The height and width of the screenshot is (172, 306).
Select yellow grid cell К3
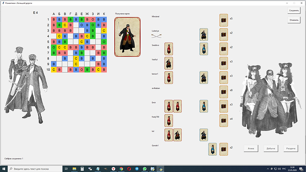click(x=104, y=31)
